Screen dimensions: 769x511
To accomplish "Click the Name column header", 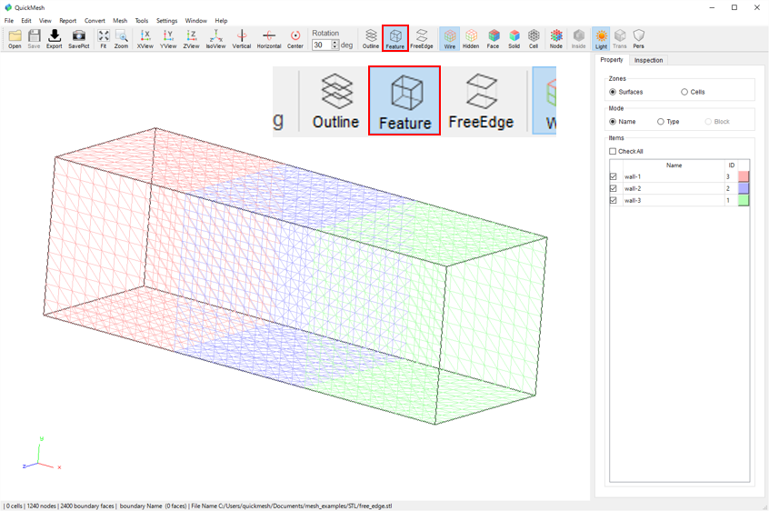I will (x=674, y=165).
